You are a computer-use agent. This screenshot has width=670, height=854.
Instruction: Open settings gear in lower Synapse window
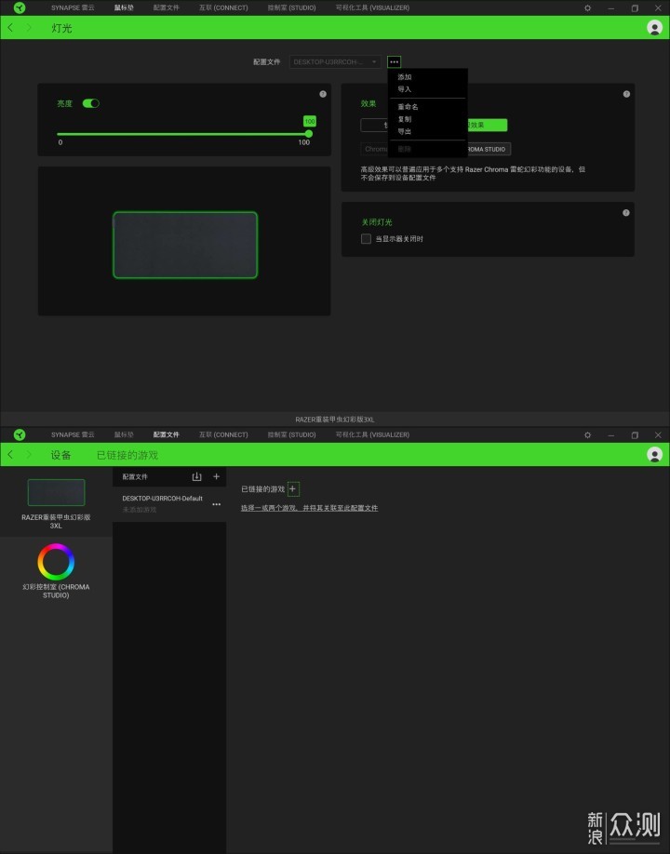pyautogui.click(x=588, y=435)
